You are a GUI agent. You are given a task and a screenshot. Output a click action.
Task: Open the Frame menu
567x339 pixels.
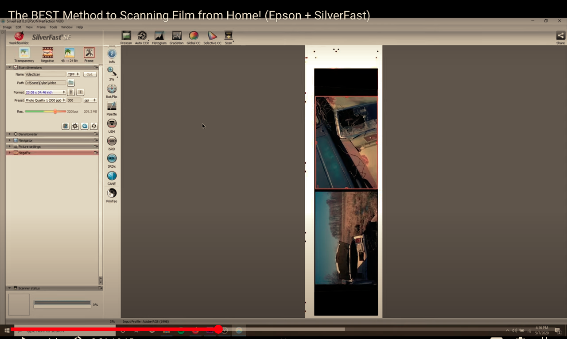(41, 27)
